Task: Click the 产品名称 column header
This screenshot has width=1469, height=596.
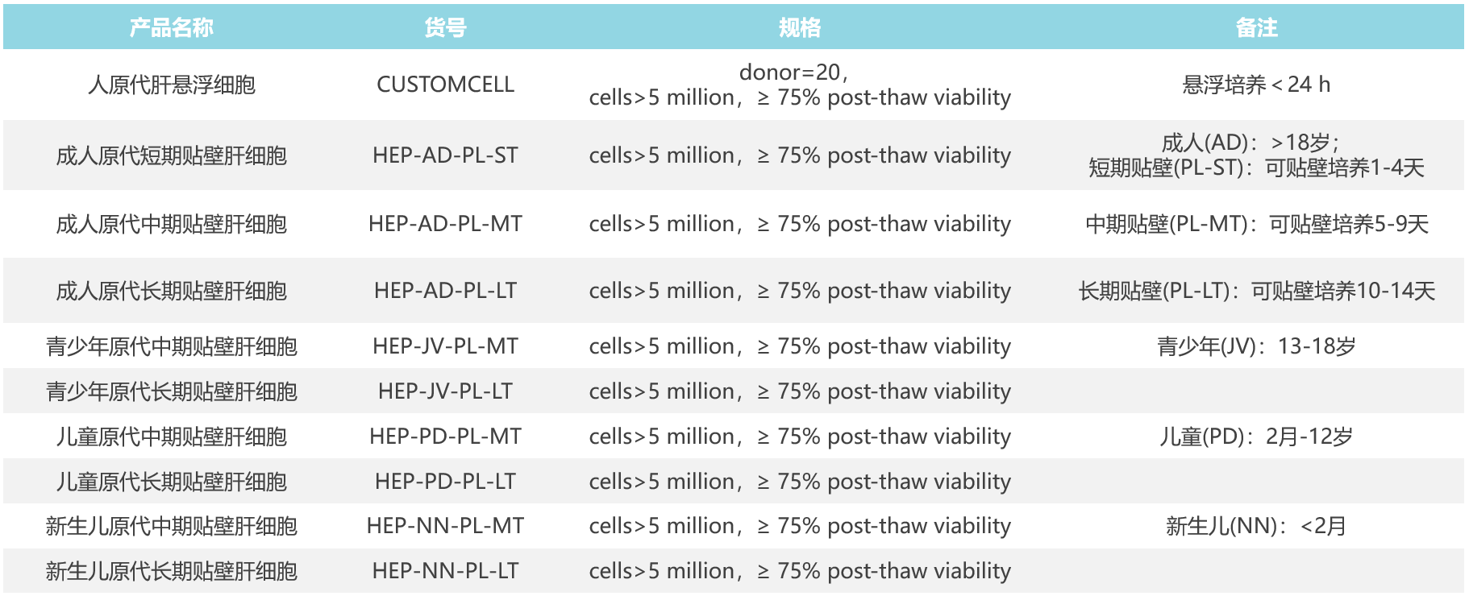Action: tap(171, 28)
